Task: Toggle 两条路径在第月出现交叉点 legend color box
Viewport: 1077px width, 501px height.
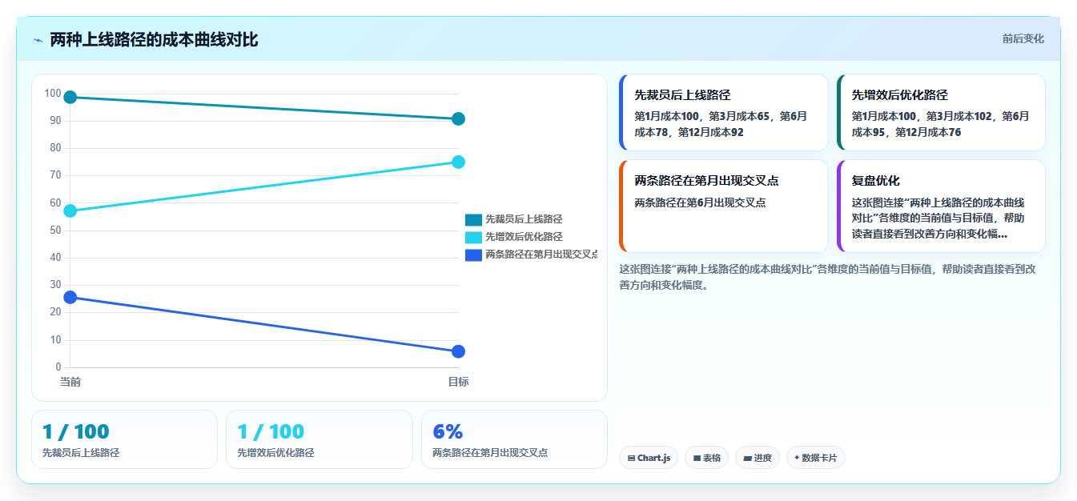Action: [x=473, y=255]
